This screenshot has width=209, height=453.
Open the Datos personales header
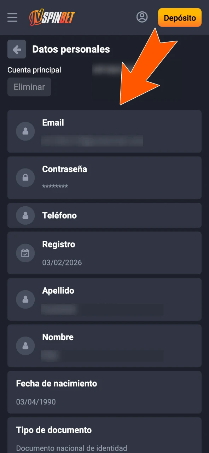(71, 50)
